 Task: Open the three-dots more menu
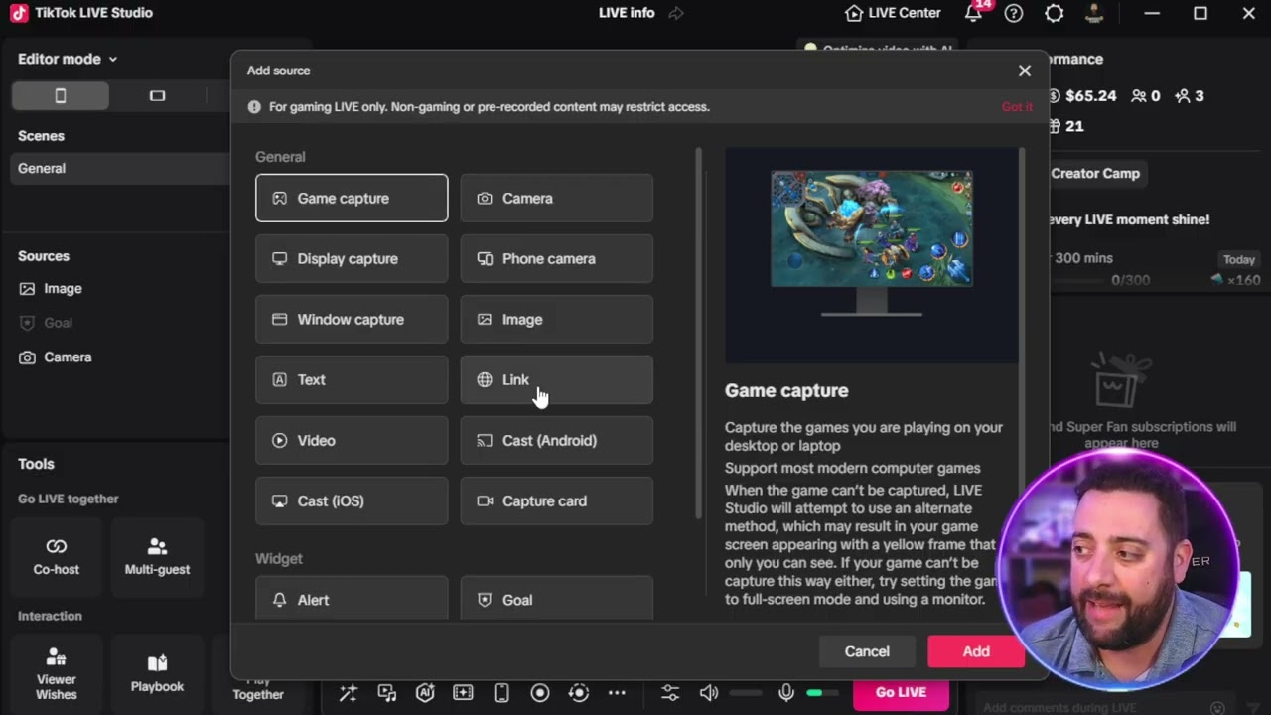(x=617, y=693)
